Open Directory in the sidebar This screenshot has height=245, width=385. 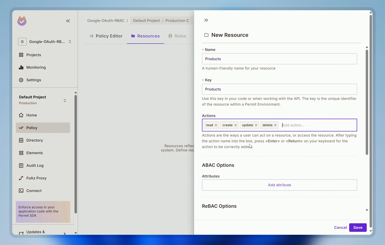tap(35, 140)
